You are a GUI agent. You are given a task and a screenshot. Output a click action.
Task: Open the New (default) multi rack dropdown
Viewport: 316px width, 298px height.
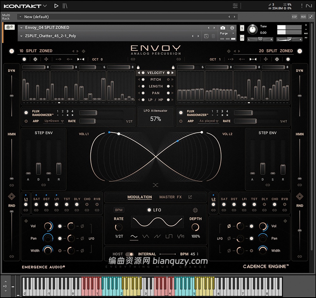(x=20, y=17)
